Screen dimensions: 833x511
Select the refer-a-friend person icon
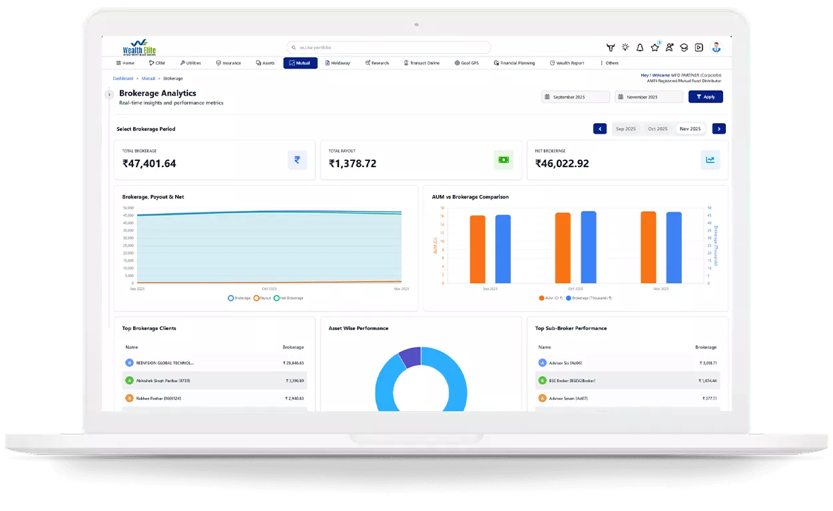[x=670, y=47]
